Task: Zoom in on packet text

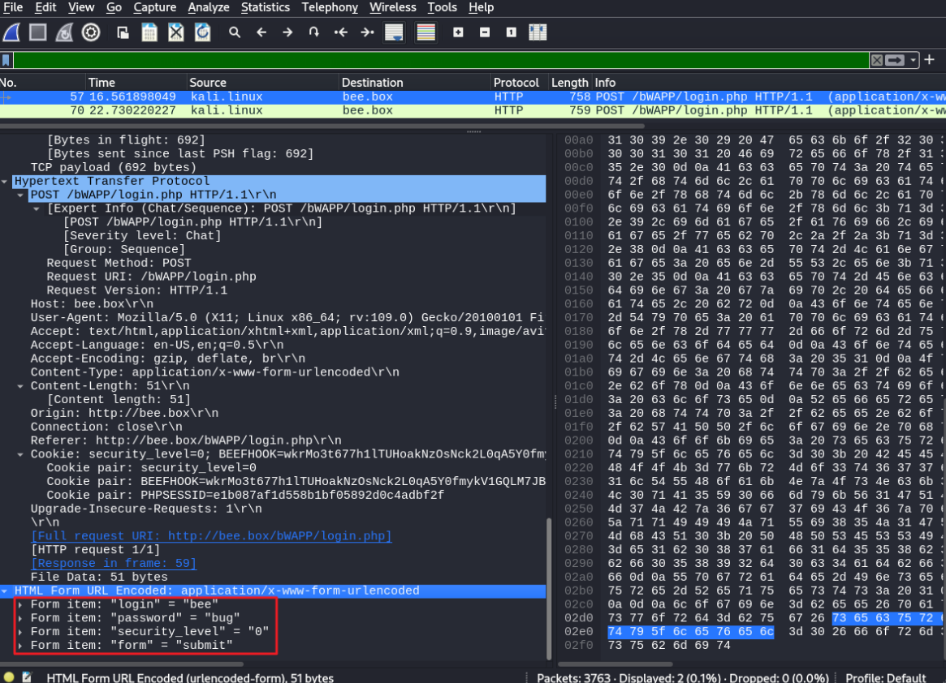Action: [459, 32]
